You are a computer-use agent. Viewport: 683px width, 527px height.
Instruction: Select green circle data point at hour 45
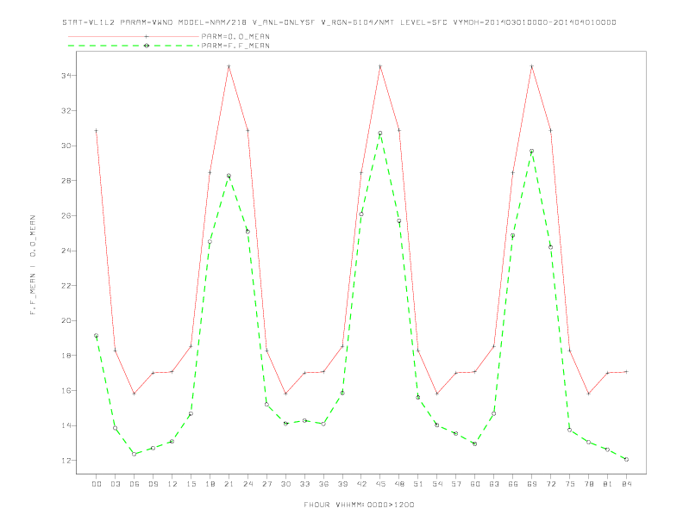click(x=379, y=133)
